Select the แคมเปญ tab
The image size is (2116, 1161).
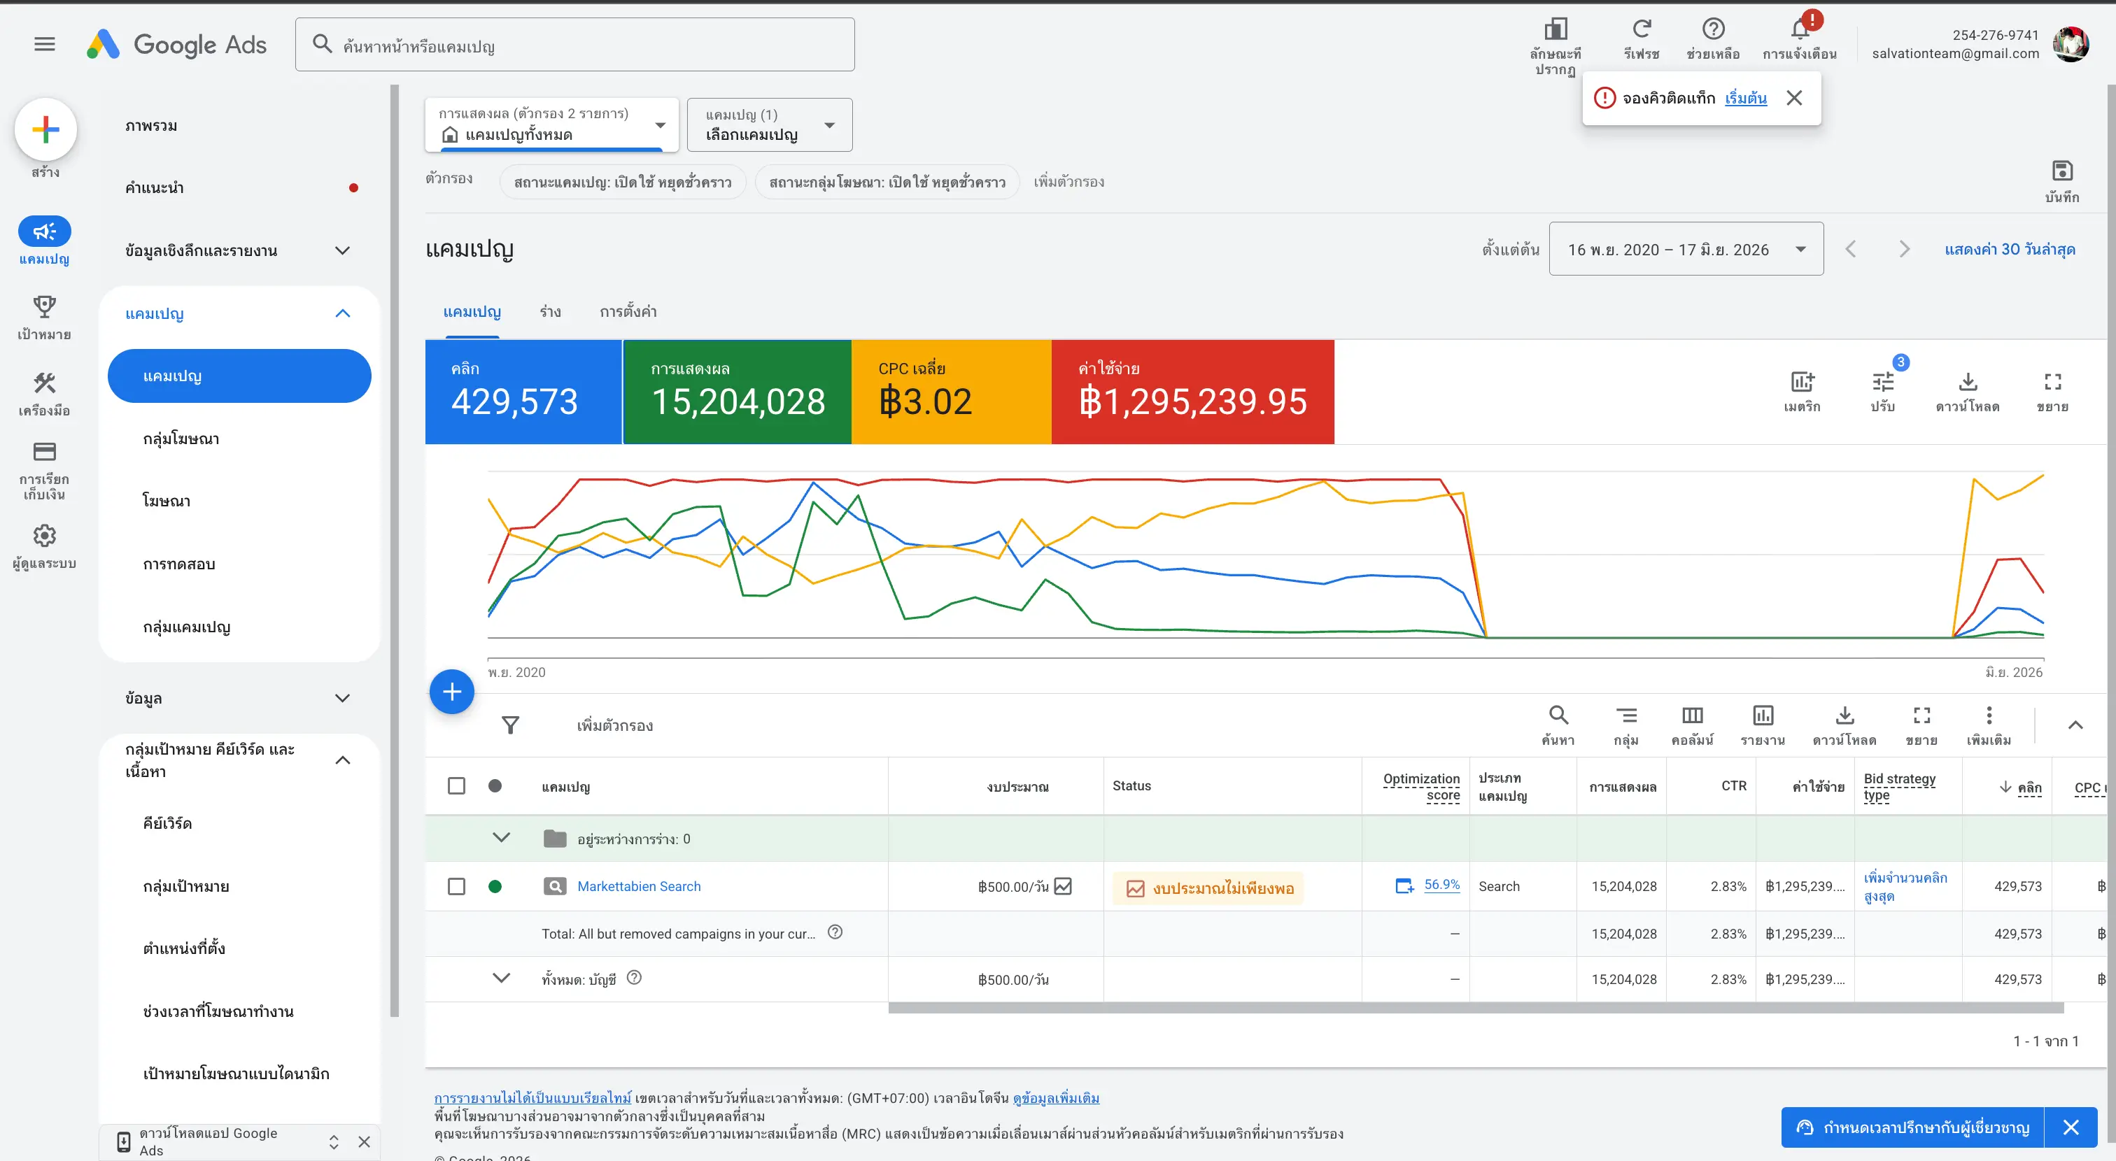pyautogui.click(x=472, y=312)
